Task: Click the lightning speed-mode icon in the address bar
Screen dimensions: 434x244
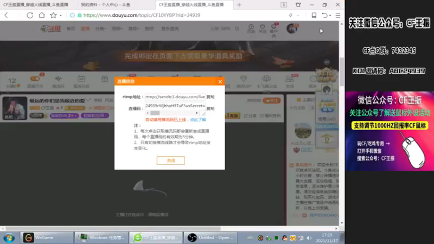Action: (x=291, y=15)
